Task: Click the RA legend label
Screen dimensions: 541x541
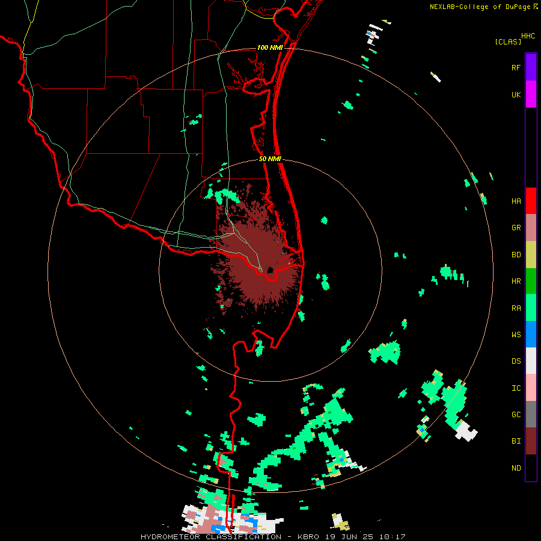Action: [516, 308]
